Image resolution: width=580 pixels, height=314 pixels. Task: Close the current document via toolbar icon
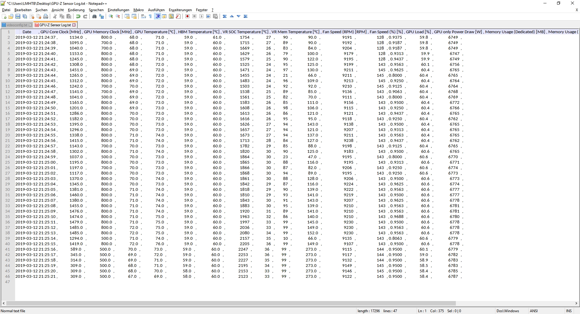click(32, 17)
